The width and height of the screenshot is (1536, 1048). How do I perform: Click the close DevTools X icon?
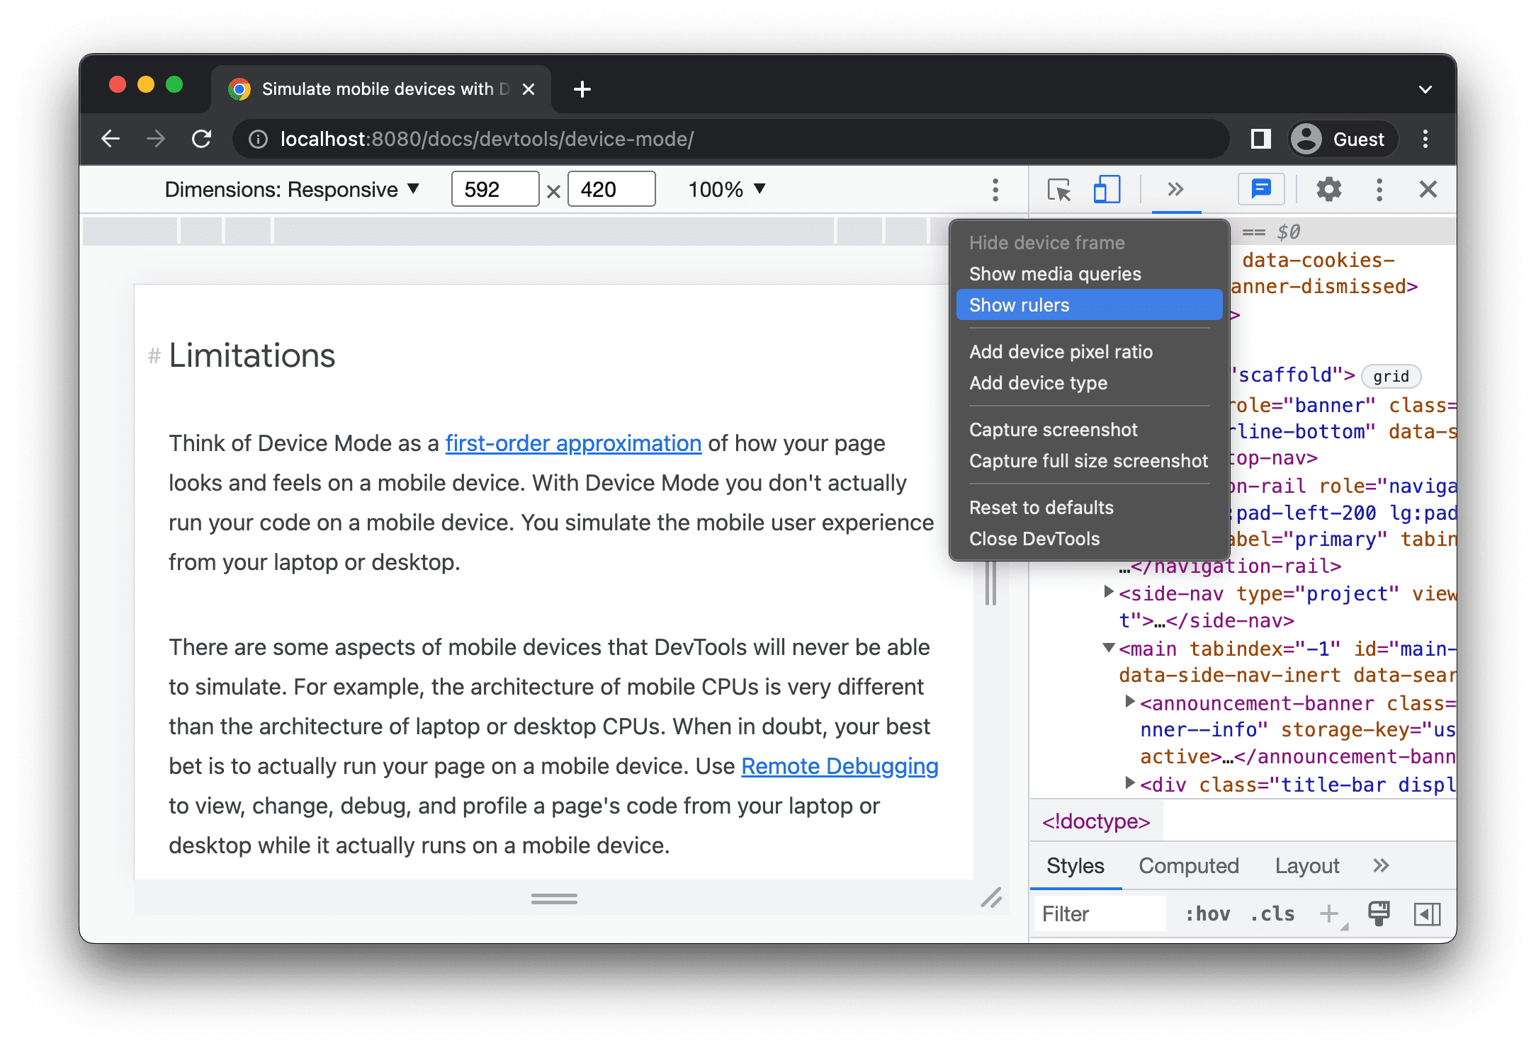click(x=1428, y=189)
